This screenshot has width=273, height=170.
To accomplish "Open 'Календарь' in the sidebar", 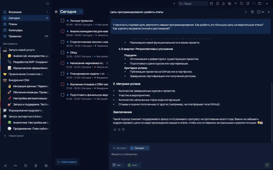I will 16,30.
